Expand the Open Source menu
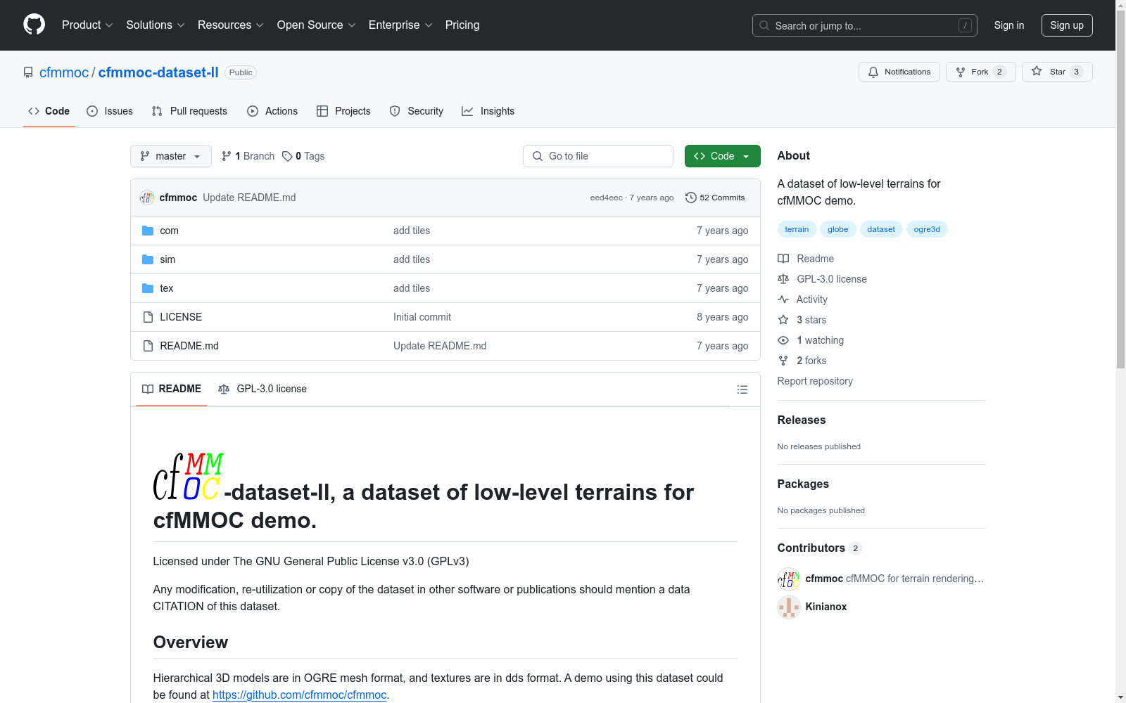The height and width of the screenshot is (703, 1126). coord(317,25)
